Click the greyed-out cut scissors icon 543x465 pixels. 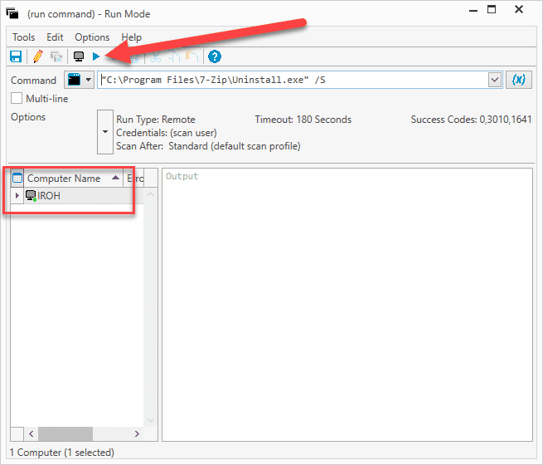tap(156, 56)
